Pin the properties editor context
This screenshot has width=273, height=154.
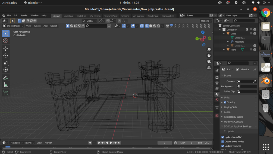(255, 69)
